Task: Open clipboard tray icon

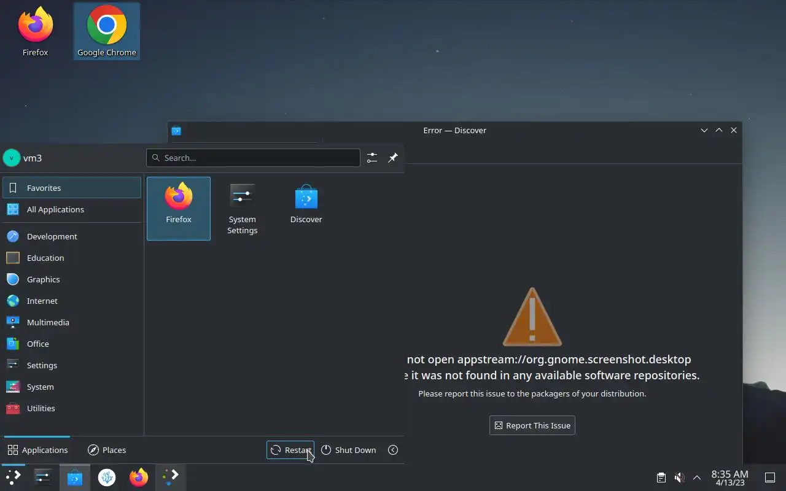Action: [x=661, y=477]
